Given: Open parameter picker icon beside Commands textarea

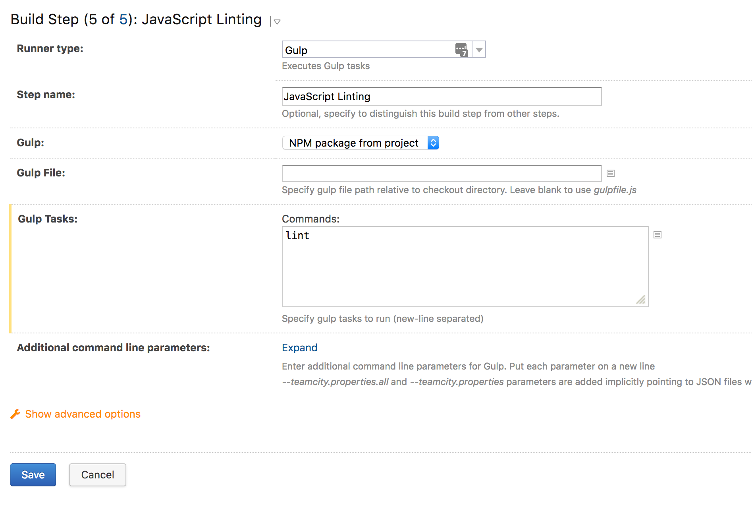Looking at the screenshot, I should 658,235.
